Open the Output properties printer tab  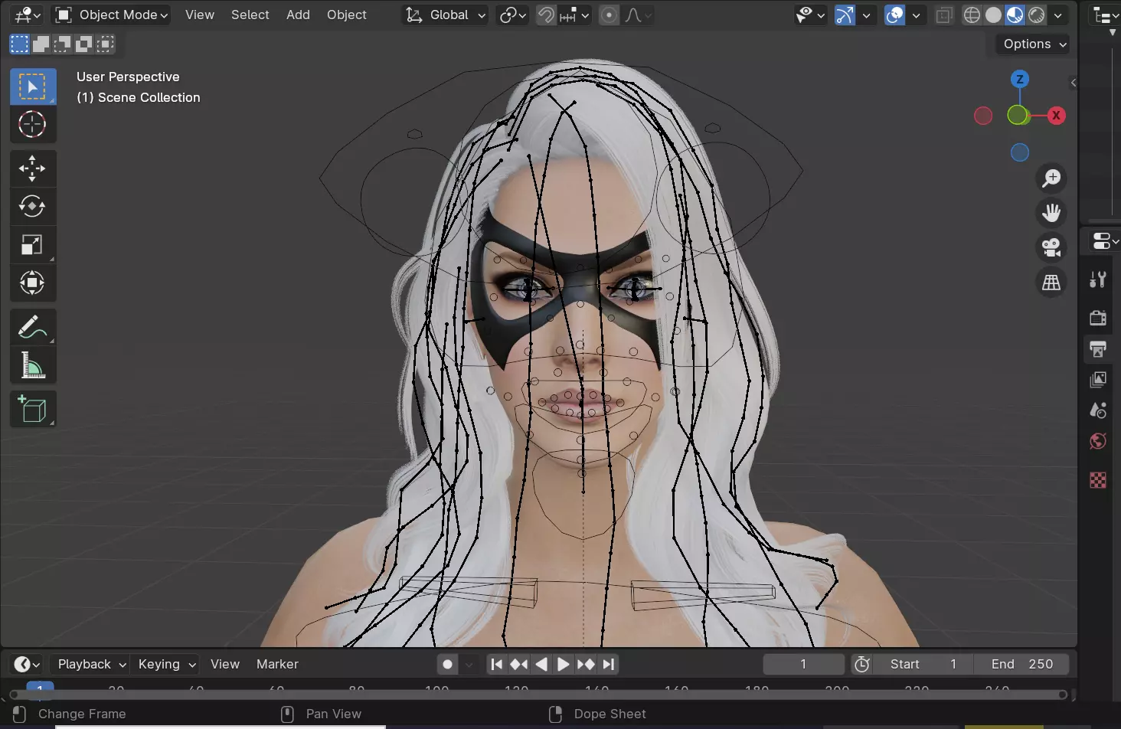1098,349
